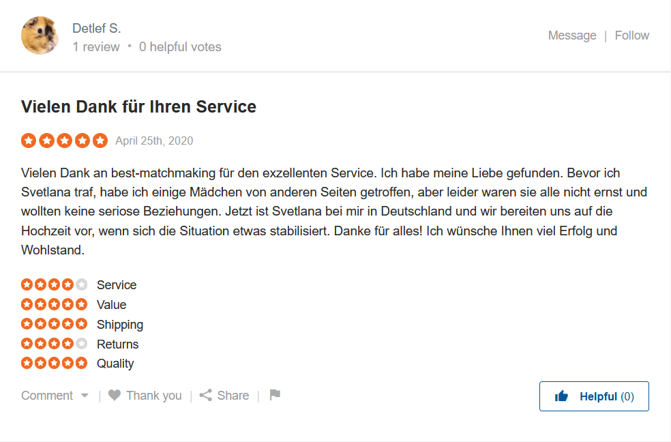Image resolution: width=671 pixels, height=442 pixels.
Task: Expand the Comment dropdown arrow
Action: [85, 396]
